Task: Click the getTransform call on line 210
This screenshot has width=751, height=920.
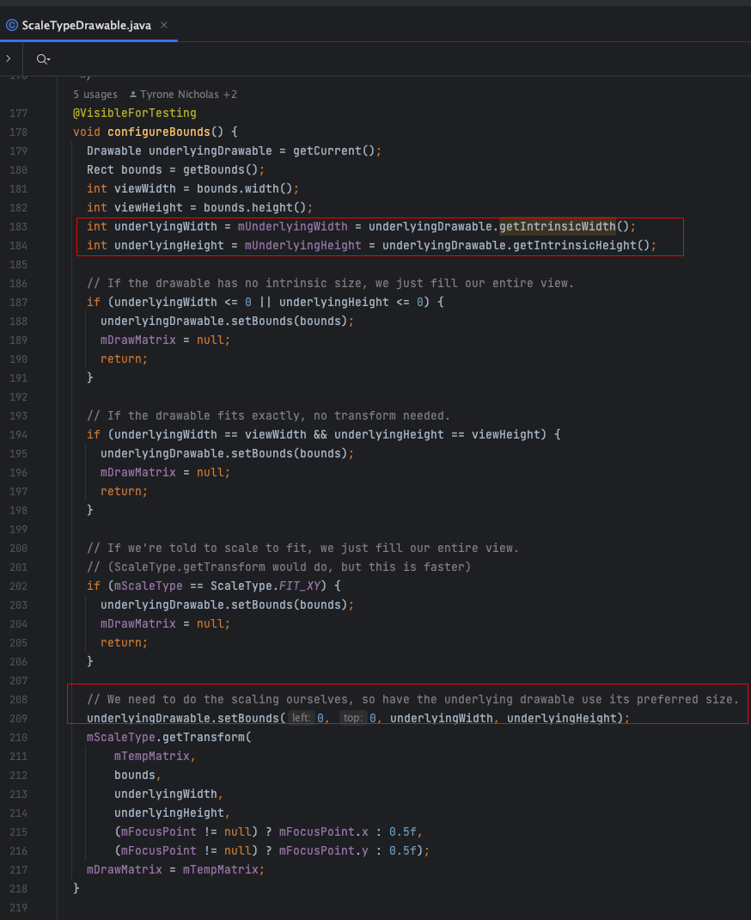Action: [204, 738]
